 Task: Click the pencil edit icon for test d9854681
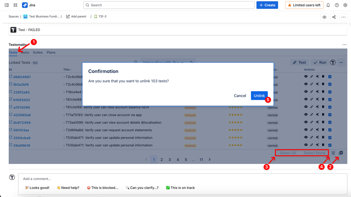click(312, 76)
